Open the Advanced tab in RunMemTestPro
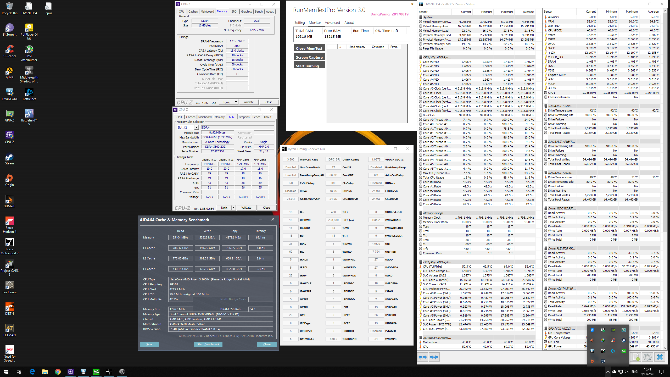The width and height of the screenshot is (670, 377). pyautogui.click(x=332, y=23)
